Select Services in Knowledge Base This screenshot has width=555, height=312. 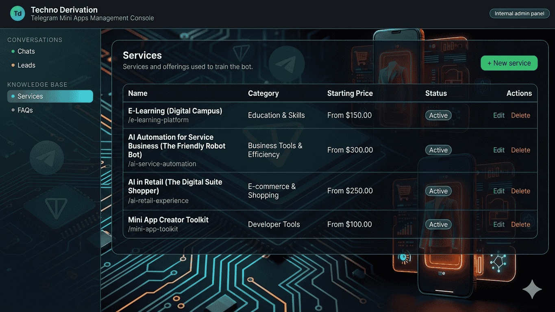pyautogui.click(x=30, y=96)
